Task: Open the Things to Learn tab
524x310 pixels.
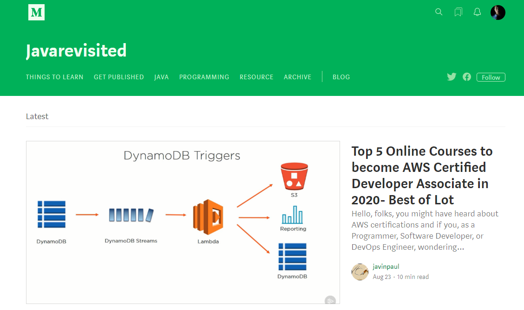Action: (54, 77)
